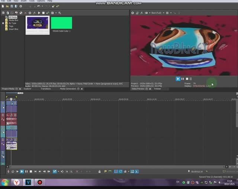Open Auto Ripple mode dropdown arrow
This screenshot has height=189, width=238.
click(x=129, y=172)
